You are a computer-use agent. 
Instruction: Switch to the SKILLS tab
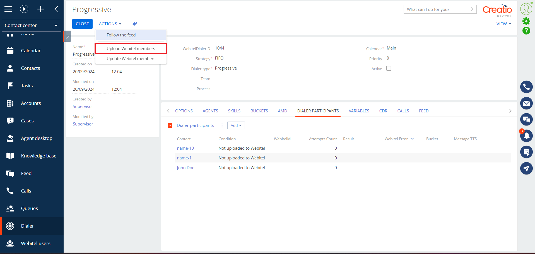pos(234,111)
